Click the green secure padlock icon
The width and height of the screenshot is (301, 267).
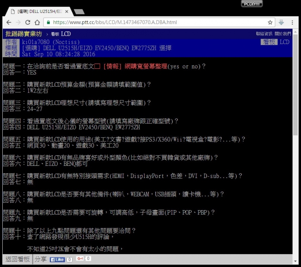pyautogui.click(x=48, y=22)
